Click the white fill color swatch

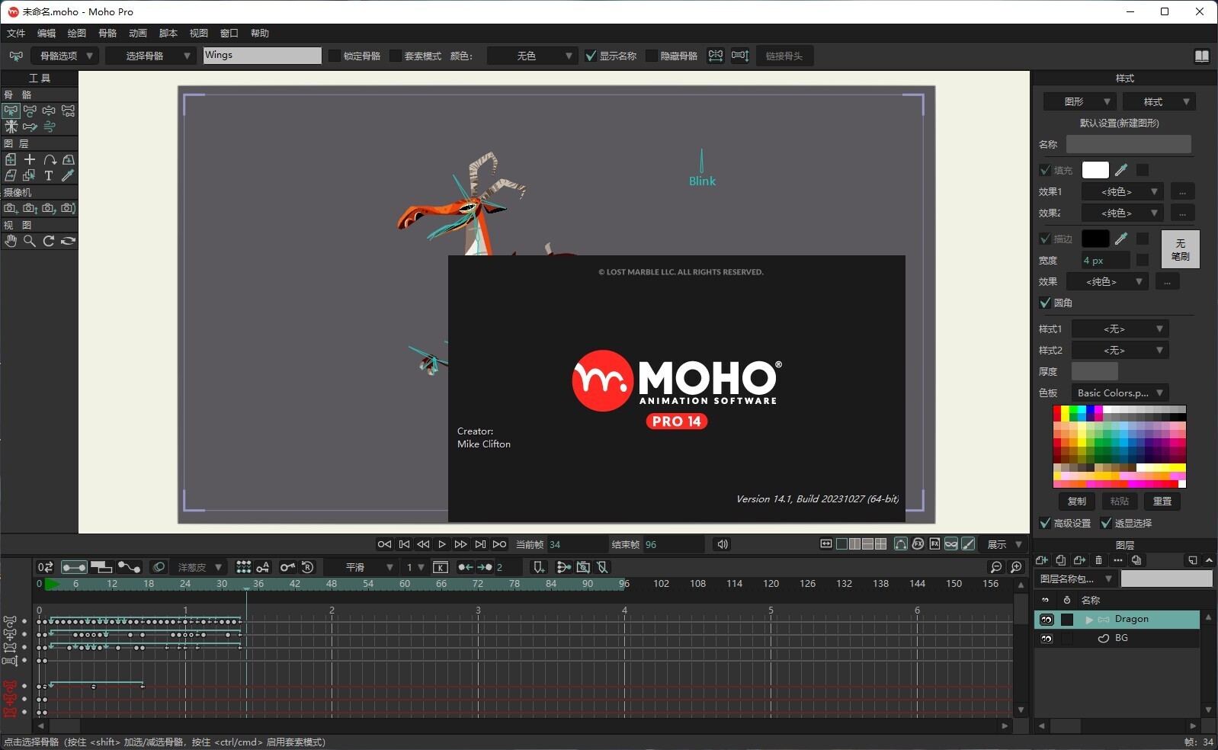pyautogui.click(x=1095, y=170)
